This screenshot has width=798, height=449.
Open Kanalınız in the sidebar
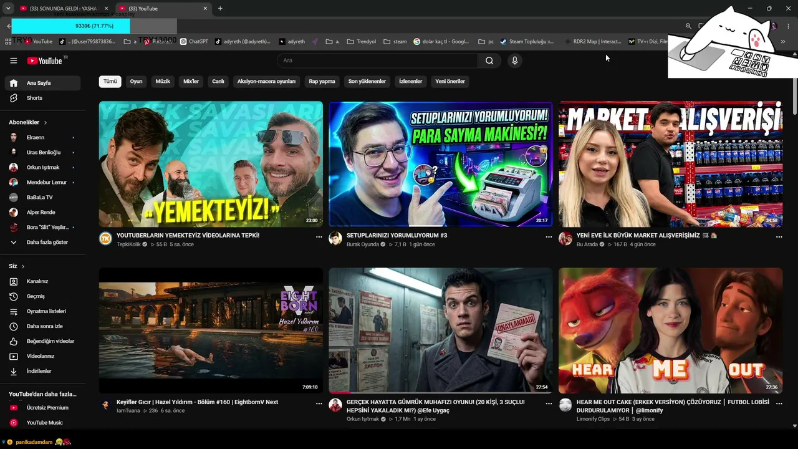(42, 281)
